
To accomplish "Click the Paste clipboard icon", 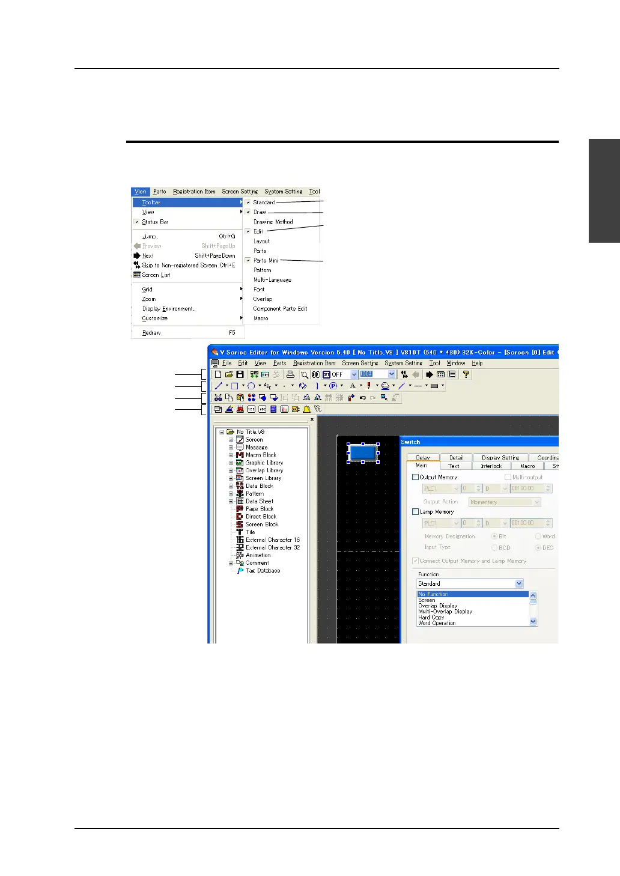I will click(x=240, y=398).
